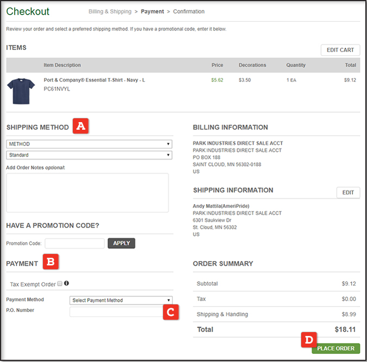Image resolution: width=367 pixels, height=362 pixels.
Task: Click the red marker labeled C
Action: 170,312
